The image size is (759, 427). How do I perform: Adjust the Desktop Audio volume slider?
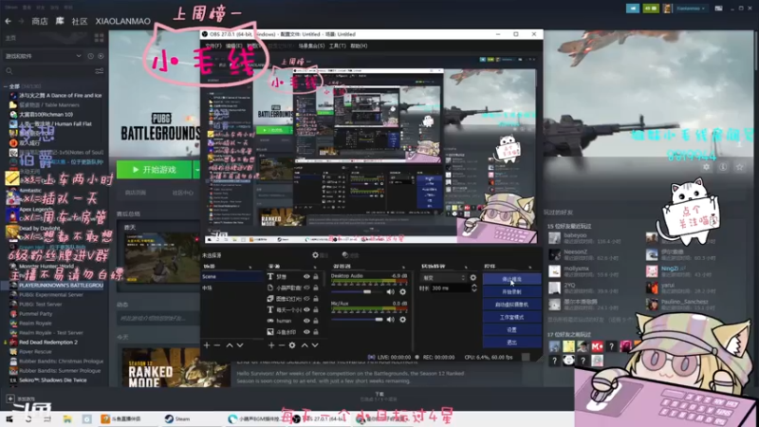coord(358,292)
